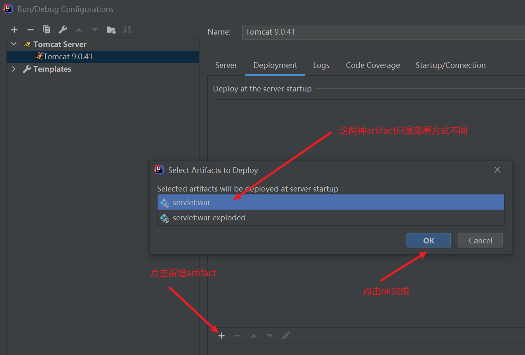Switch to the Server tab
Image resolution: width=525 pixels, height=355 pixels.
[x=226, y=65]
